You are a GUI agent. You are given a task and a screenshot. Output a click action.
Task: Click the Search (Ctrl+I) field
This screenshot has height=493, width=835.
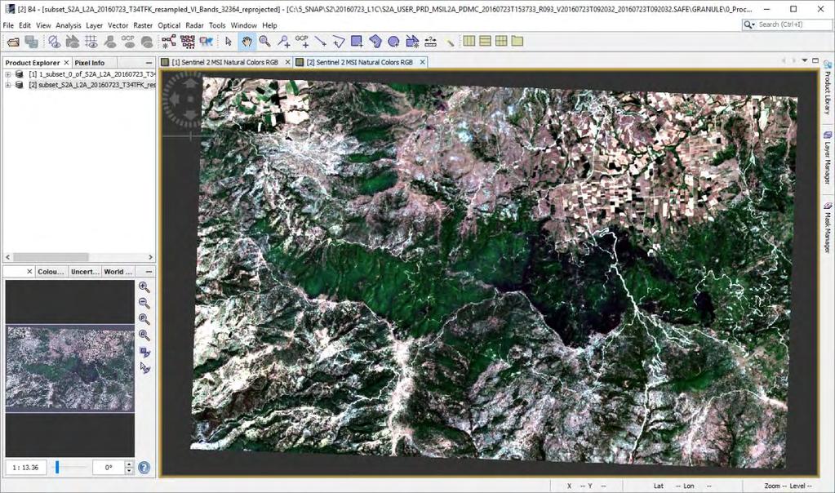[x=786, y=24]
